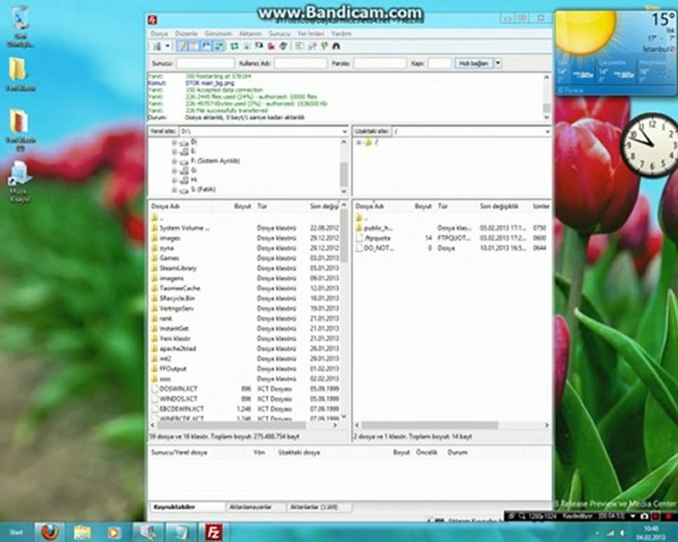Expand the G: drive tree node
Image resolution: width=678 pixels, height=542 pixels.
pos(174,170)
